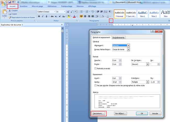The width and height of the screenshot is (170, 122).
Task: Open the Alignement dropdown
Action: (128, 45)
